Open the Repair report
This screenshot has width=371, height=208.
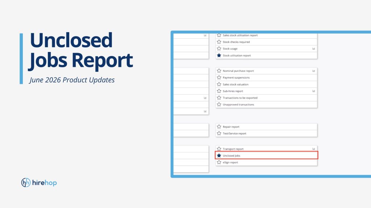point(231,127)
